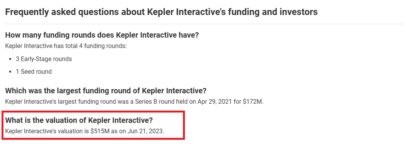
Task: Select the question about the largest funding round
Action: pos(105,91)
